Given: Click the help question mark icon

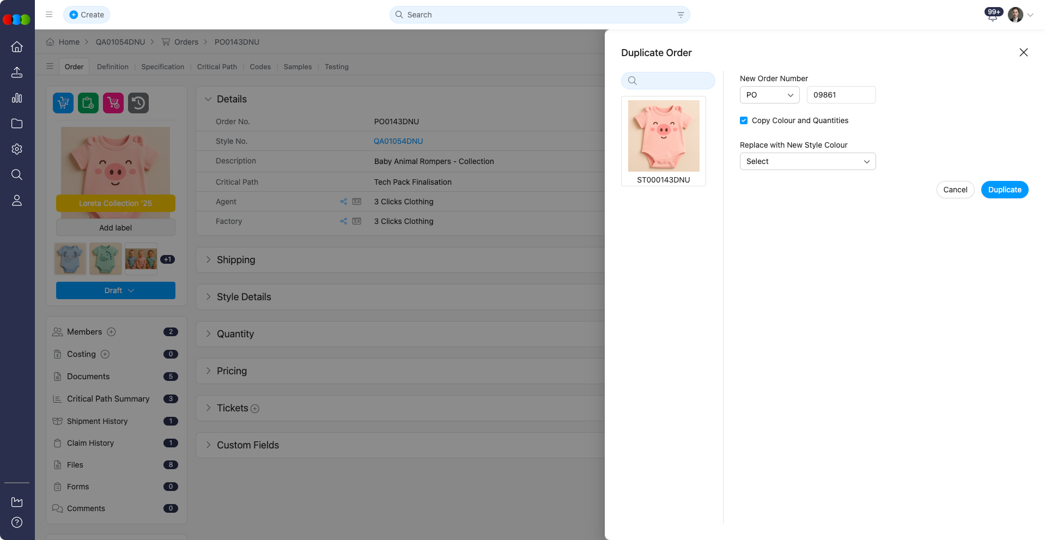Looking at the screenshot, I should coord(17,522).
